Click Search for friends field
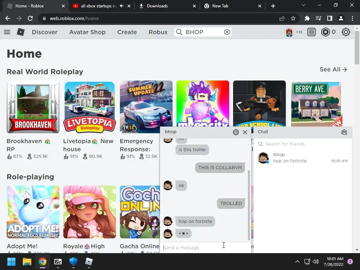 click(303, 144)
